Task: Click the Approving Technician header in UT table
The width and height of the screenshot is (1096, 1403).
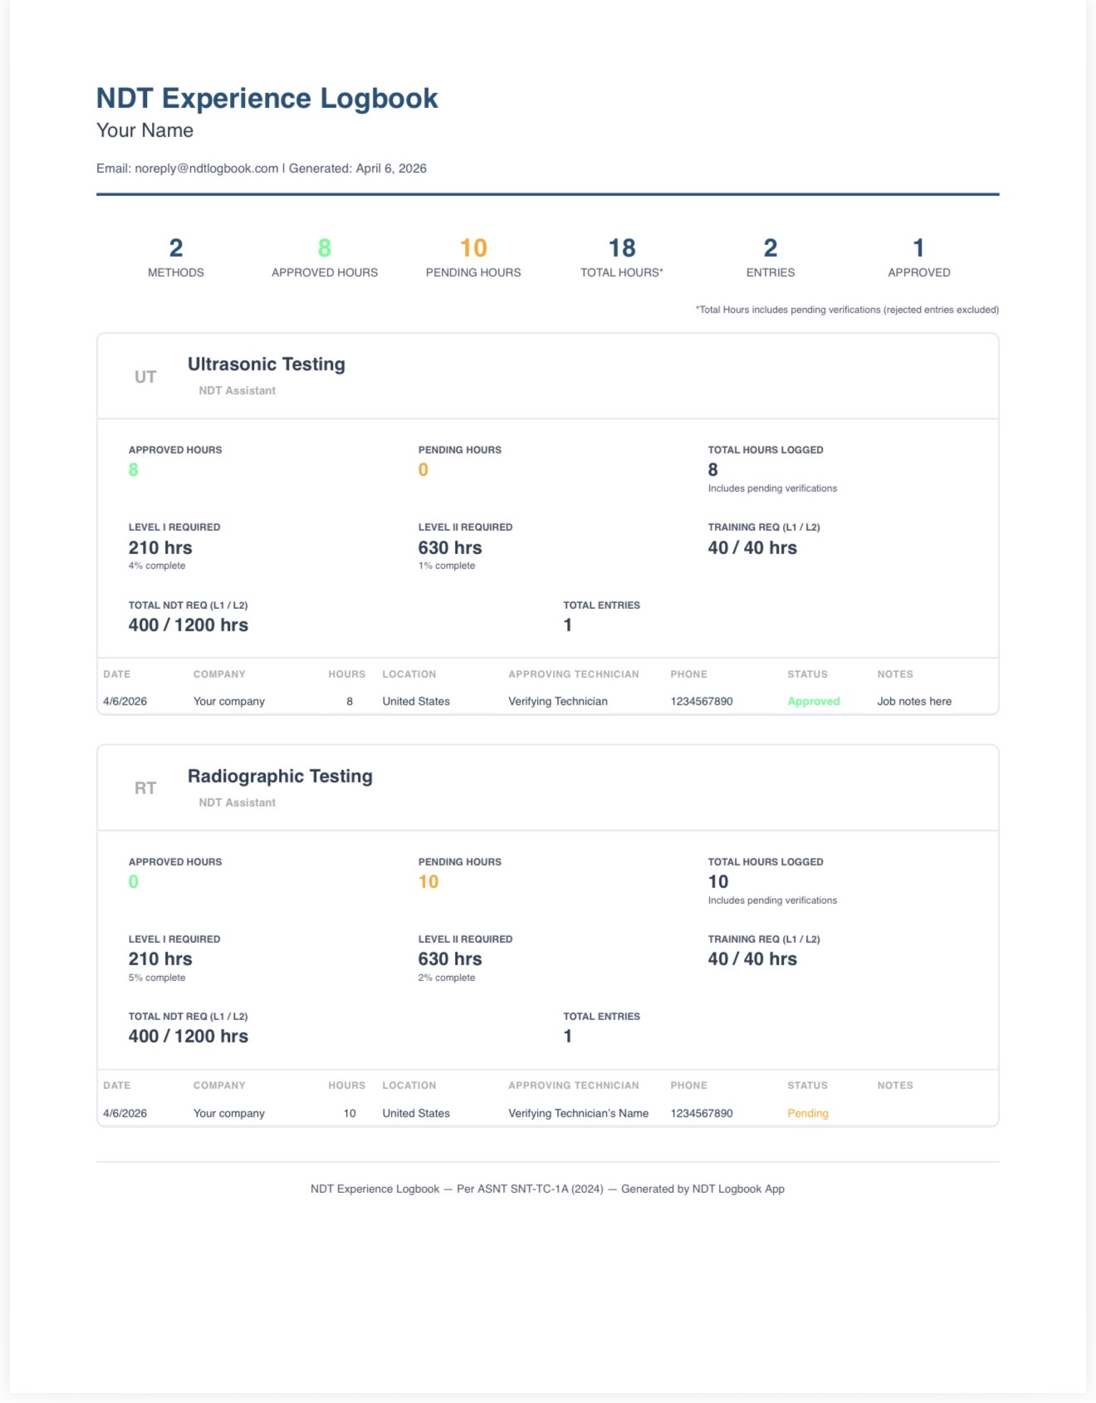Action: 574,675
